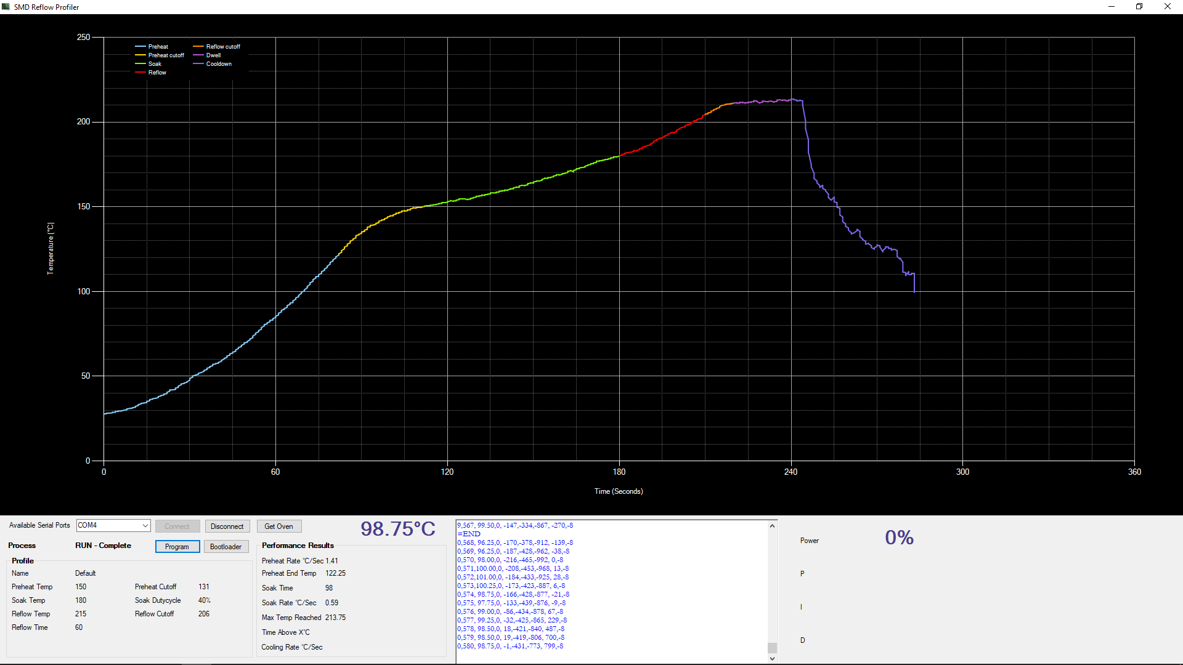
Task: Click the Preheat Temp value 150
Action: (x=81, y=587)
